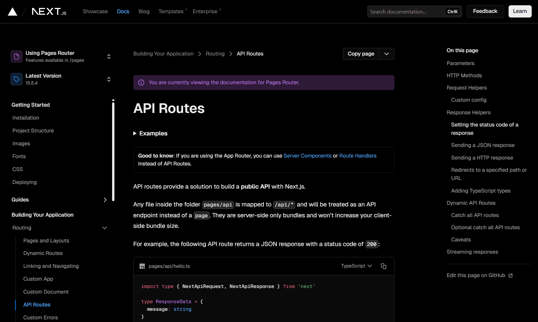Click the TS file-type icon on pages/api/hello.ts

pyautogui.click(x=142, y=266)
